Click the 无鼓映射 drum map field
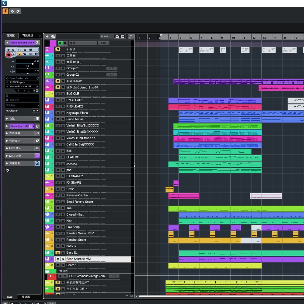 pos(22,100)
